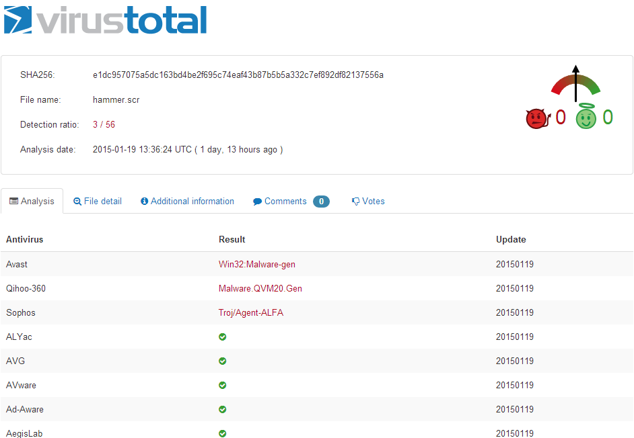Click the Antivirus column header
634x438 pixels.
click(25, 239)
